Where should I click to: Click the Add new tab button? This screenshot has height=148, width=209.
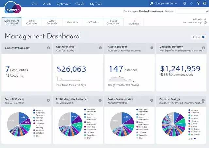(x=134, y=22)
